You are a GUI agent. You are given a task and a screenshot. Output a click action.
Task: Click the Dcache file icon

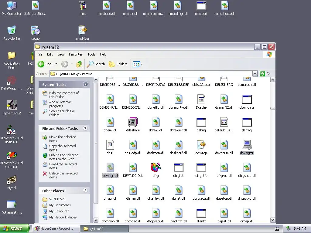coord(201,99)
